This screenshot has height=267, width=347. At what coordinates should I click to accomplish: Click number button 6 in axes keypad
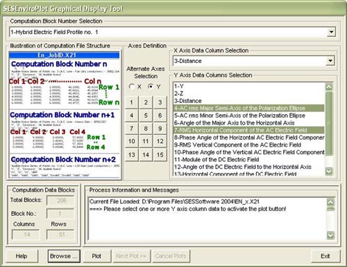pos(160,116)
